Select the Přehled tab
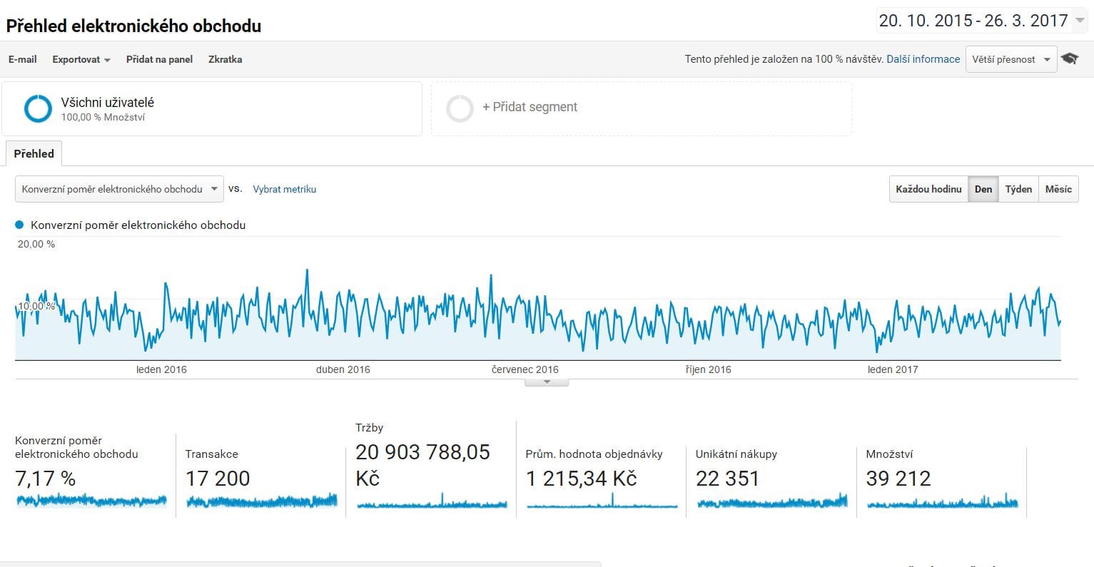The width and height of the screenshot is (1094, 567). pyautogui.click(x=34, y=153)
